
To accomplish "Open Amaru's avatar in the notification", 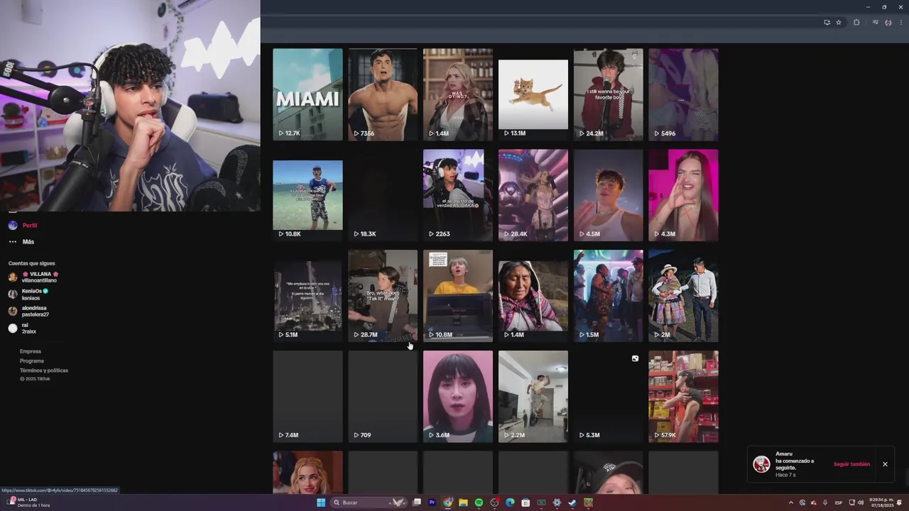I will [x=762, y=464].
